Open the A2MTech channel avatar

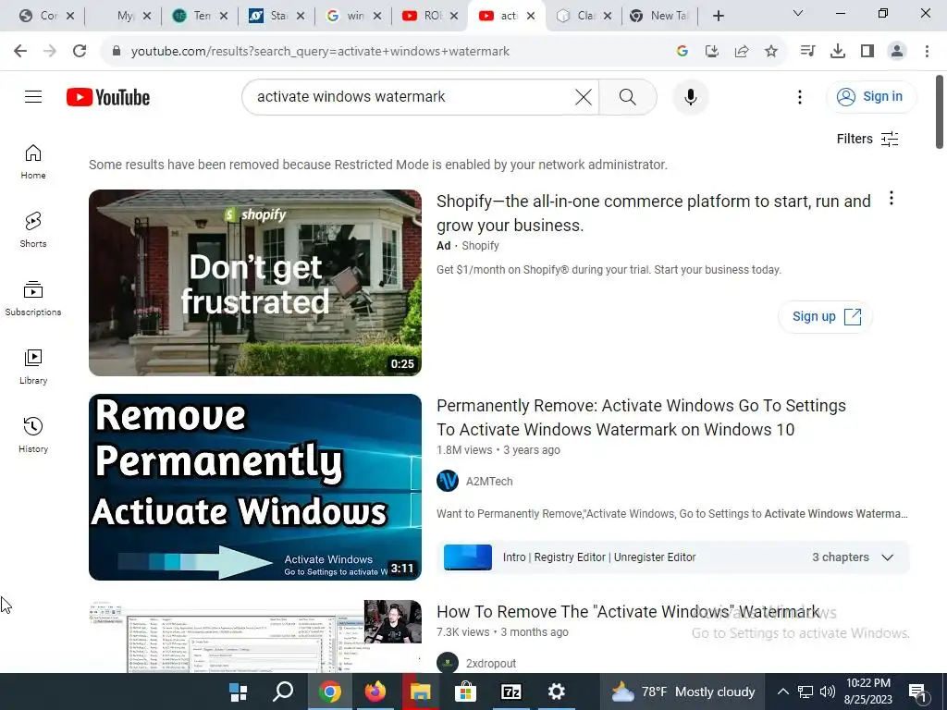click(448, 481)
